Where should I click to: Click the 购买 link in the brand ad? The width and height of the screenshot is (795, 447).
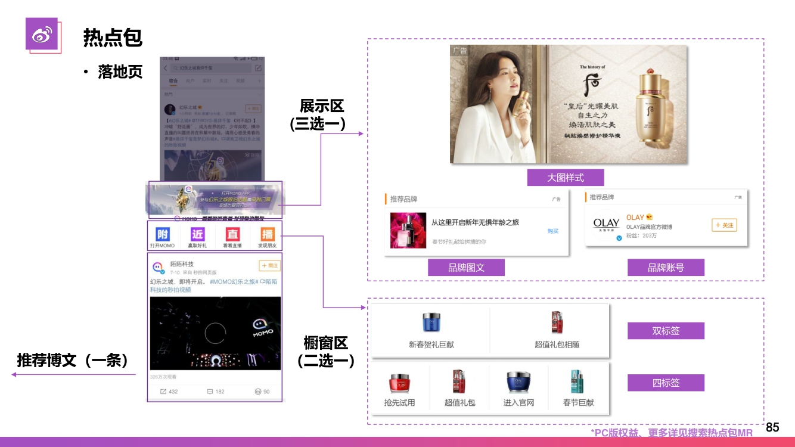553,231
